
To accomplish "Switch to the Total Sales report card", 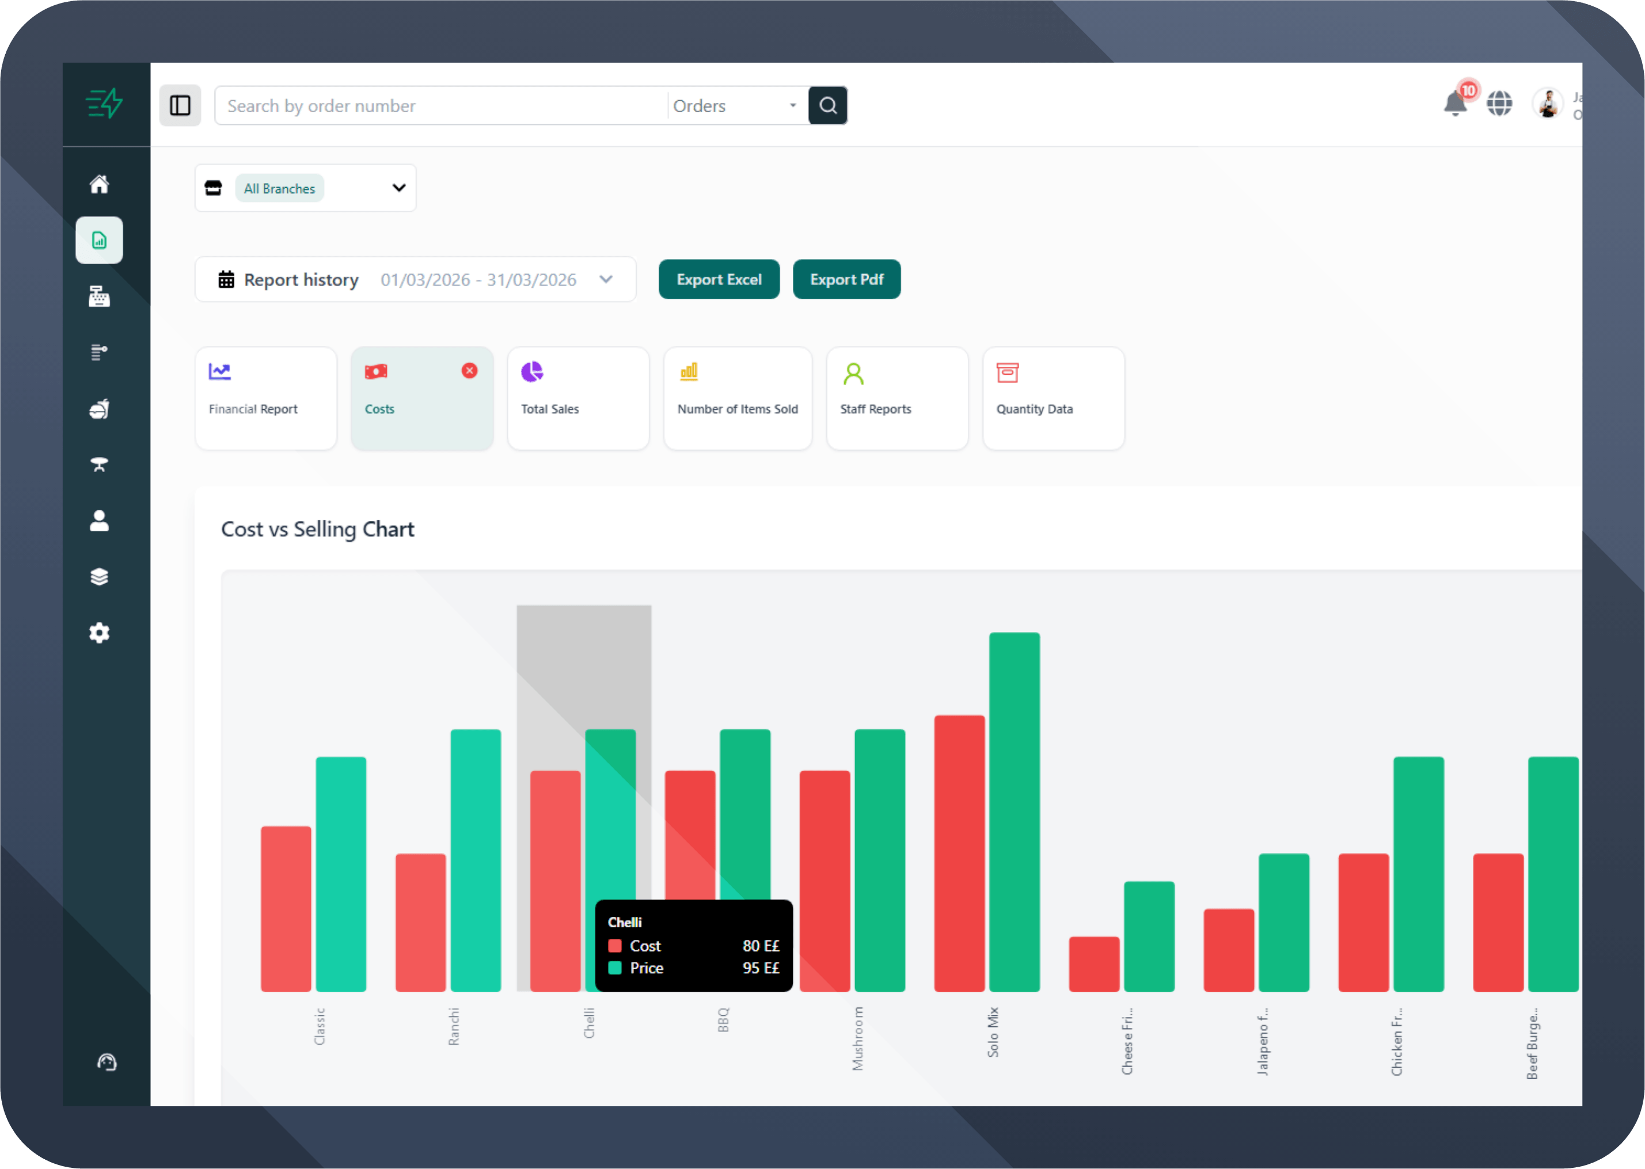I will point(578,398).
